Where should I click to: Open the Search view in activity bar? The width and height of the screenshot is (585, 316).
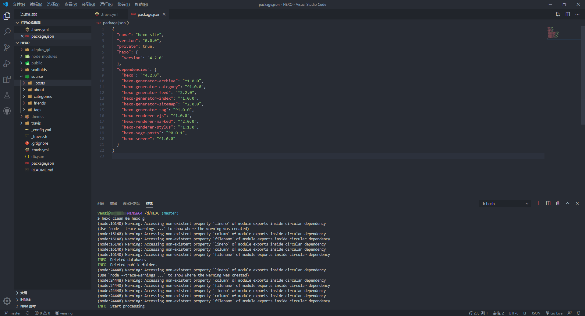click(x=7, y=32)
